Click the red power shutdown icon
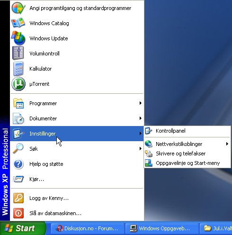 click(18, 213)
